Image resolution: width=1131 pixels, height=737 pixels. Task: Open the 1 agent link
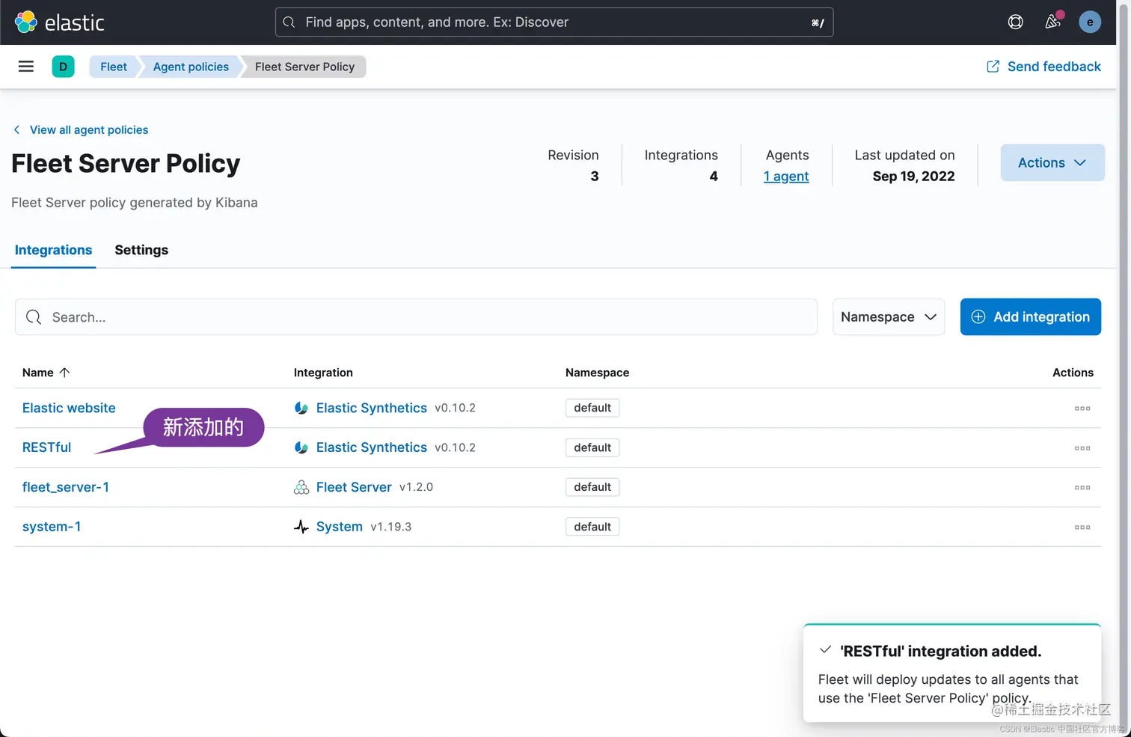786,177
